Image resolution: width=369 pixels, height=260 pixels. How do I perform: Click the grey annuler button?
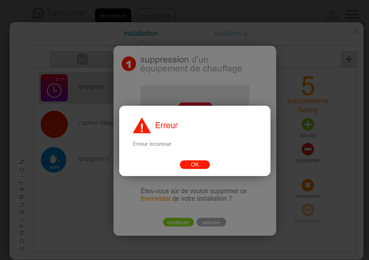click(x=211, y=222)
